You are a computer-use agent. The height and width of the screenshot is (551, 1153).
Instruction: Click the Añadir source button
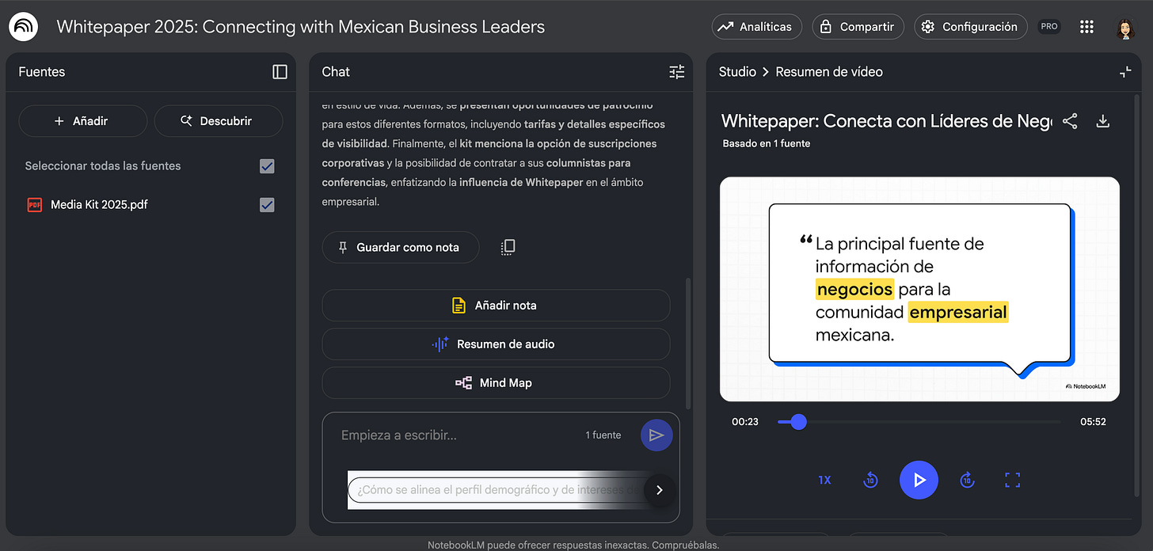click(x=82, y=121)
